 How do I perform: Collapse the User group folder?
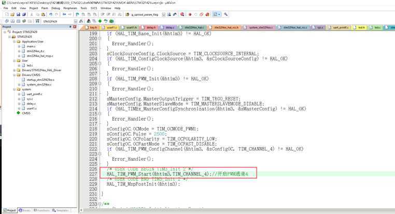point(15,61)
